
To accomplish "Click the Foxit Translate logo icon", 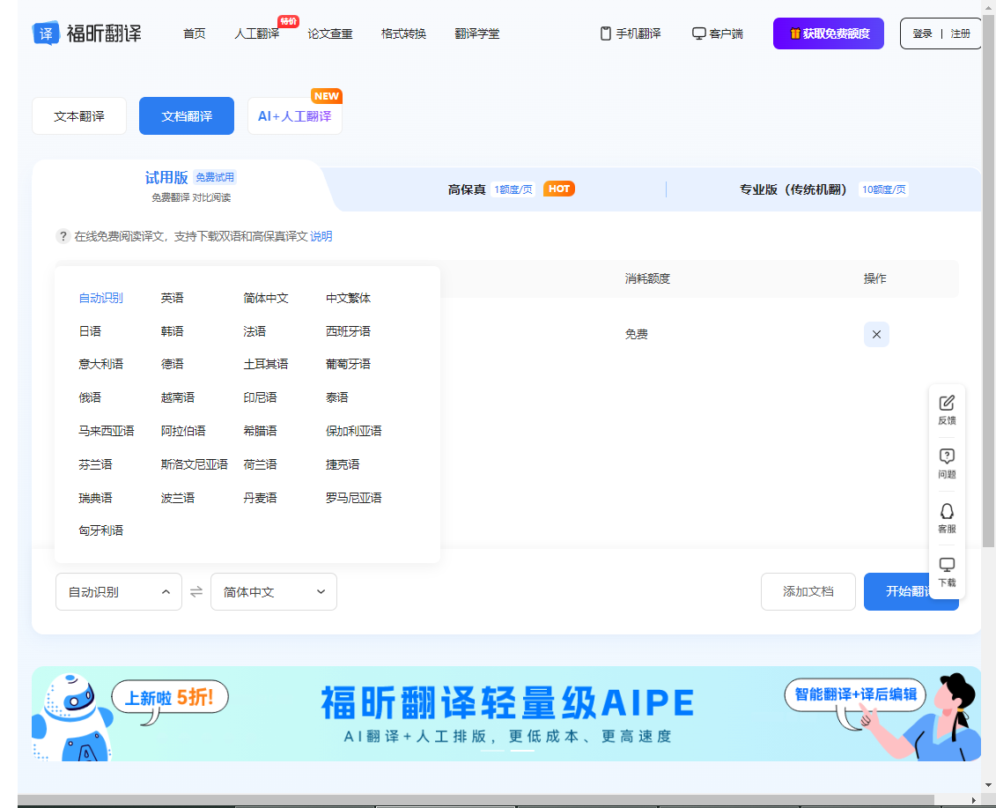I will (46, 33).
